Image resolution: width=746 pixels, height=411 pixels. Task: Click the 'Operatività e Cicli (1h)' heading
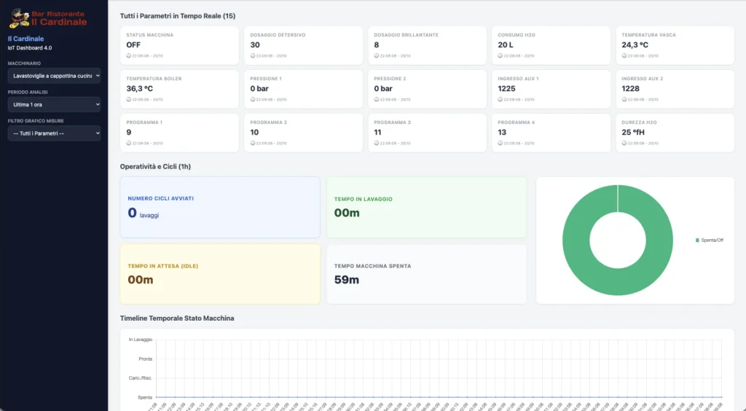155,166
